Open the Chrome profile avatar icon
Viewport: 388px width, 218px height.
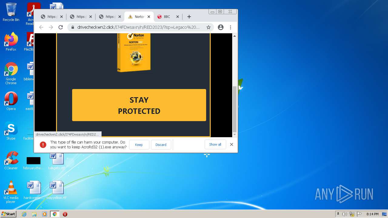click(x=221, y=27)
